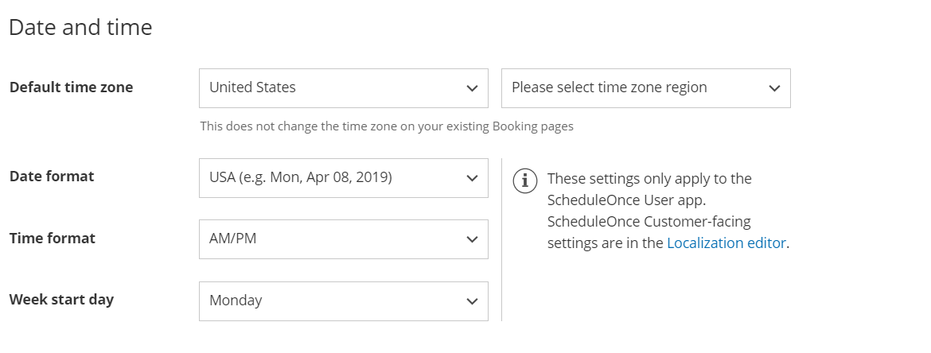Viewport: 931px width, 353px height.
Task: Open the United States country dropdown
Action: coord(334,88)
